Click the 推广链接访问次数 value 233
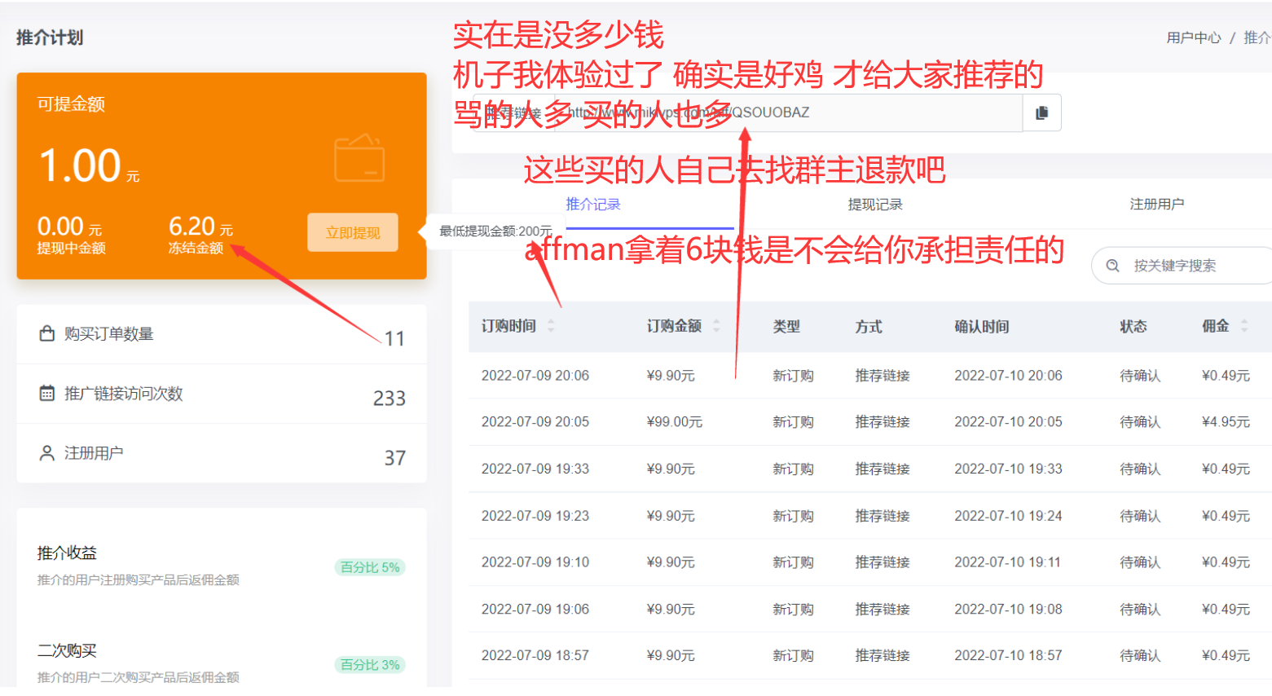The height and width of the screenshot is (696, 1272). (390, 398)
